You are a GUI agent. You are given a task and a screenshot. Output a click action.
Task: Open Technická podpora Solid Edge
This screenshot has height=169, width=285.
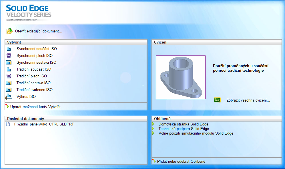pyautogui.click(x=184, y=129)
